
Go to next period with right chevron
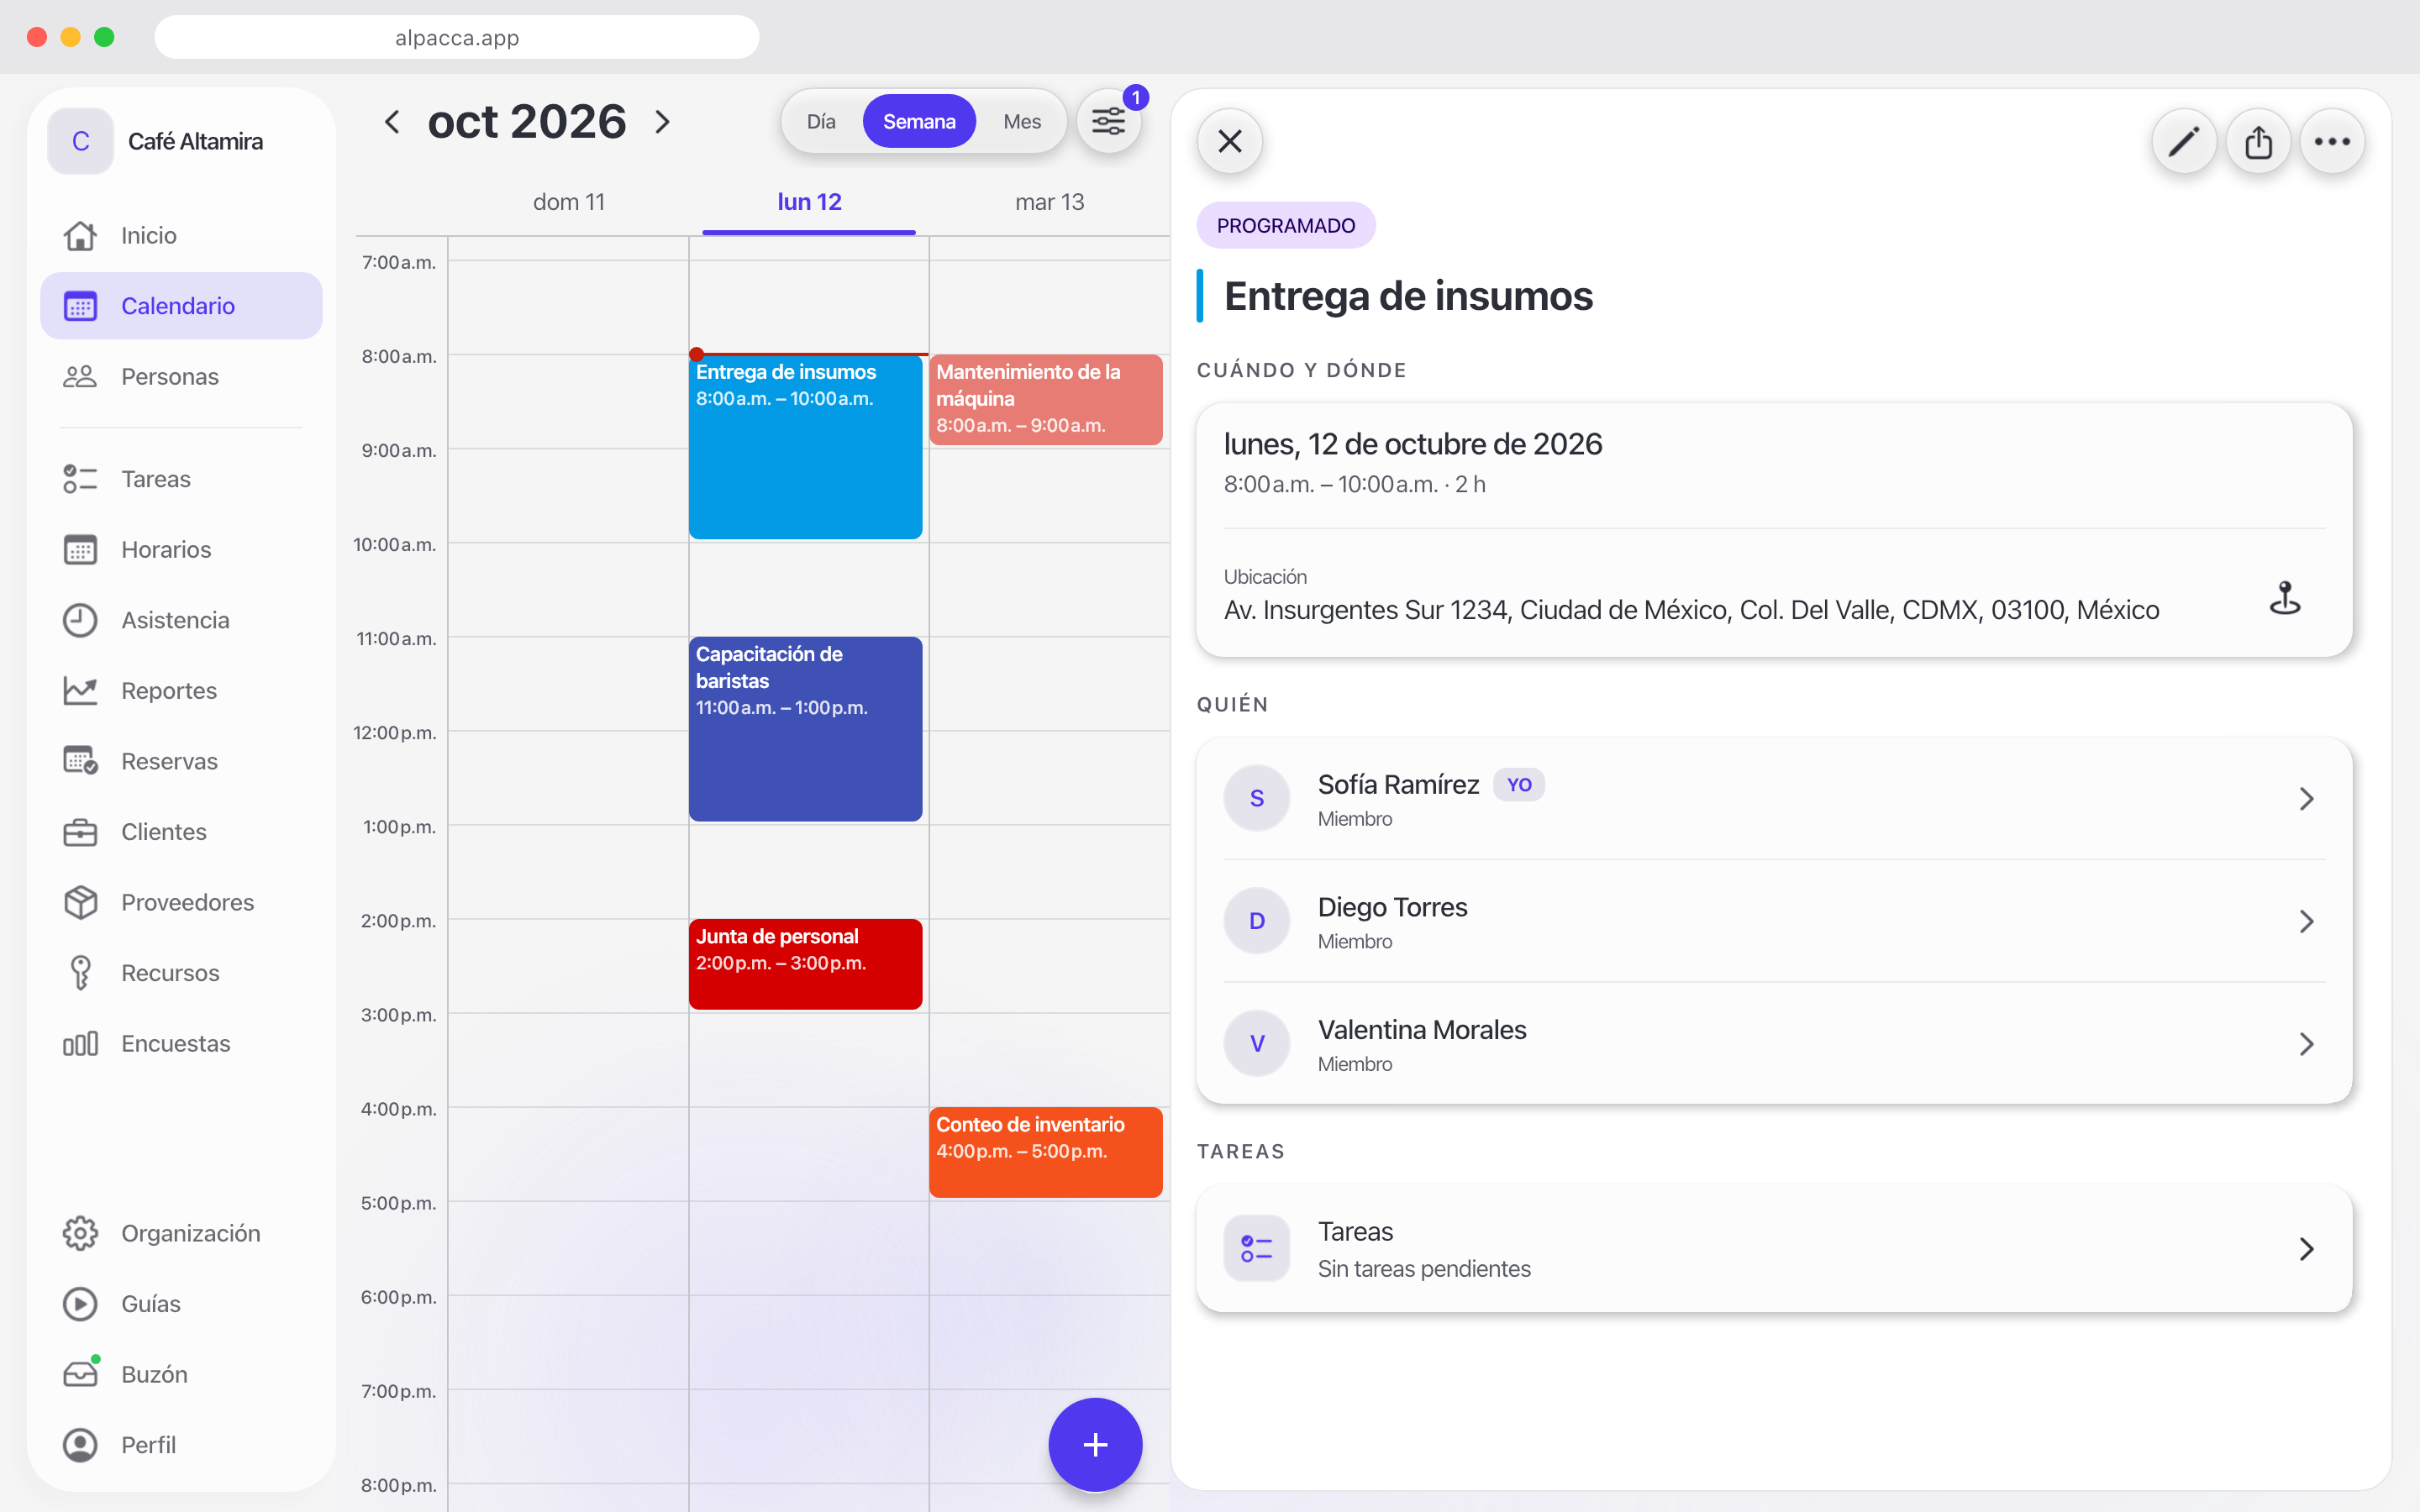point(662,122)
